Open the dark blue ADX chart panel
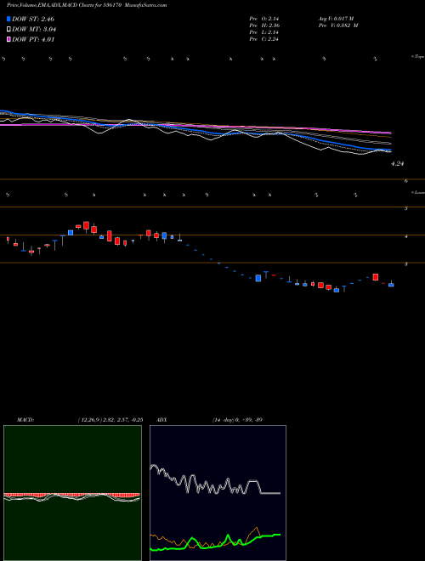The image size is (425, 561). pyautogui.click(x=218, y=493)
